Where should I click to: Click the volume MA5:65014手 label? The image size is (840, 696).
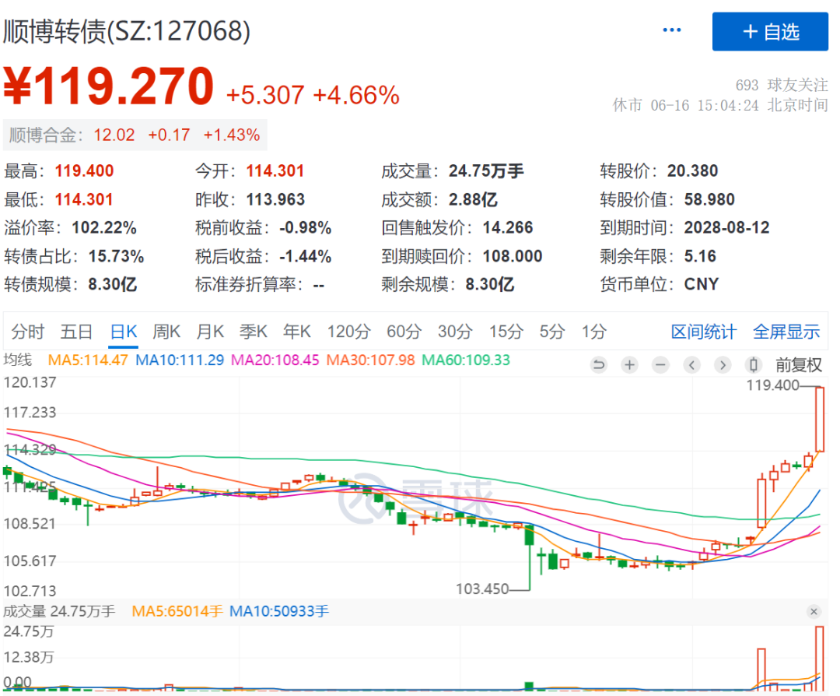pyautogui.click(x=177, y=611)
